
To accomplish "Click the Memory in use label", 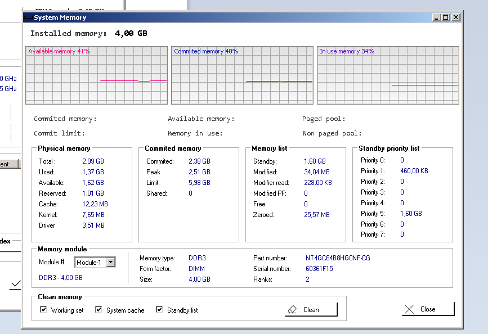I will click(x=195, y=133).
